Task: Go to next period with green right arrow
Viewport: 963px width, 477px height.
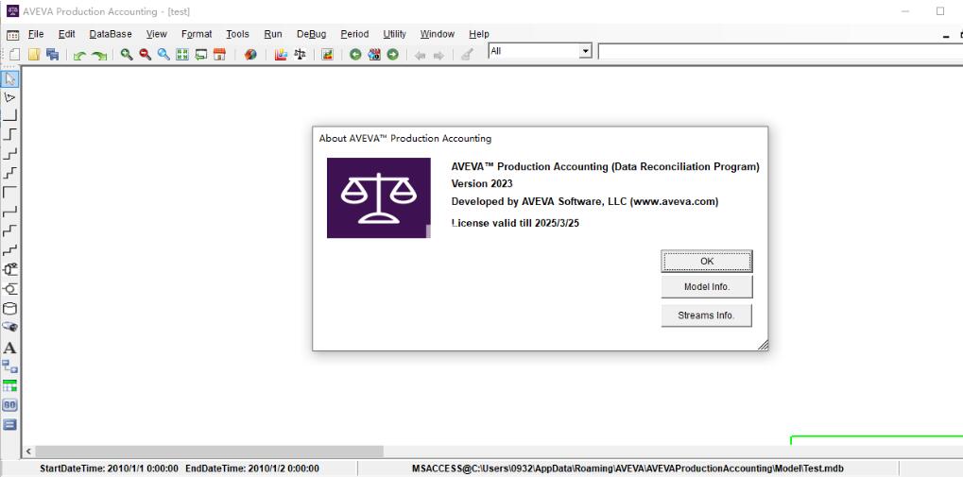Action: coord(392,55)
